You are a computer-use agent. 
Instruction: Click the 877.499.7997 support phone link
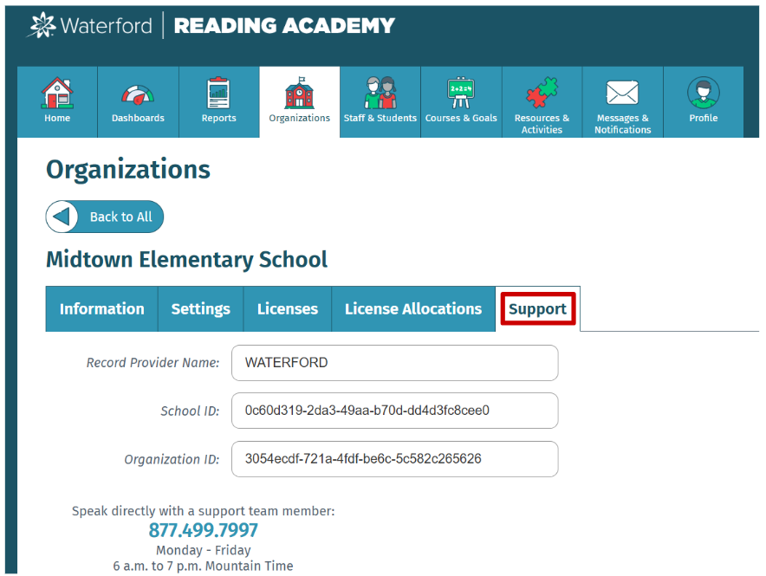204,530
